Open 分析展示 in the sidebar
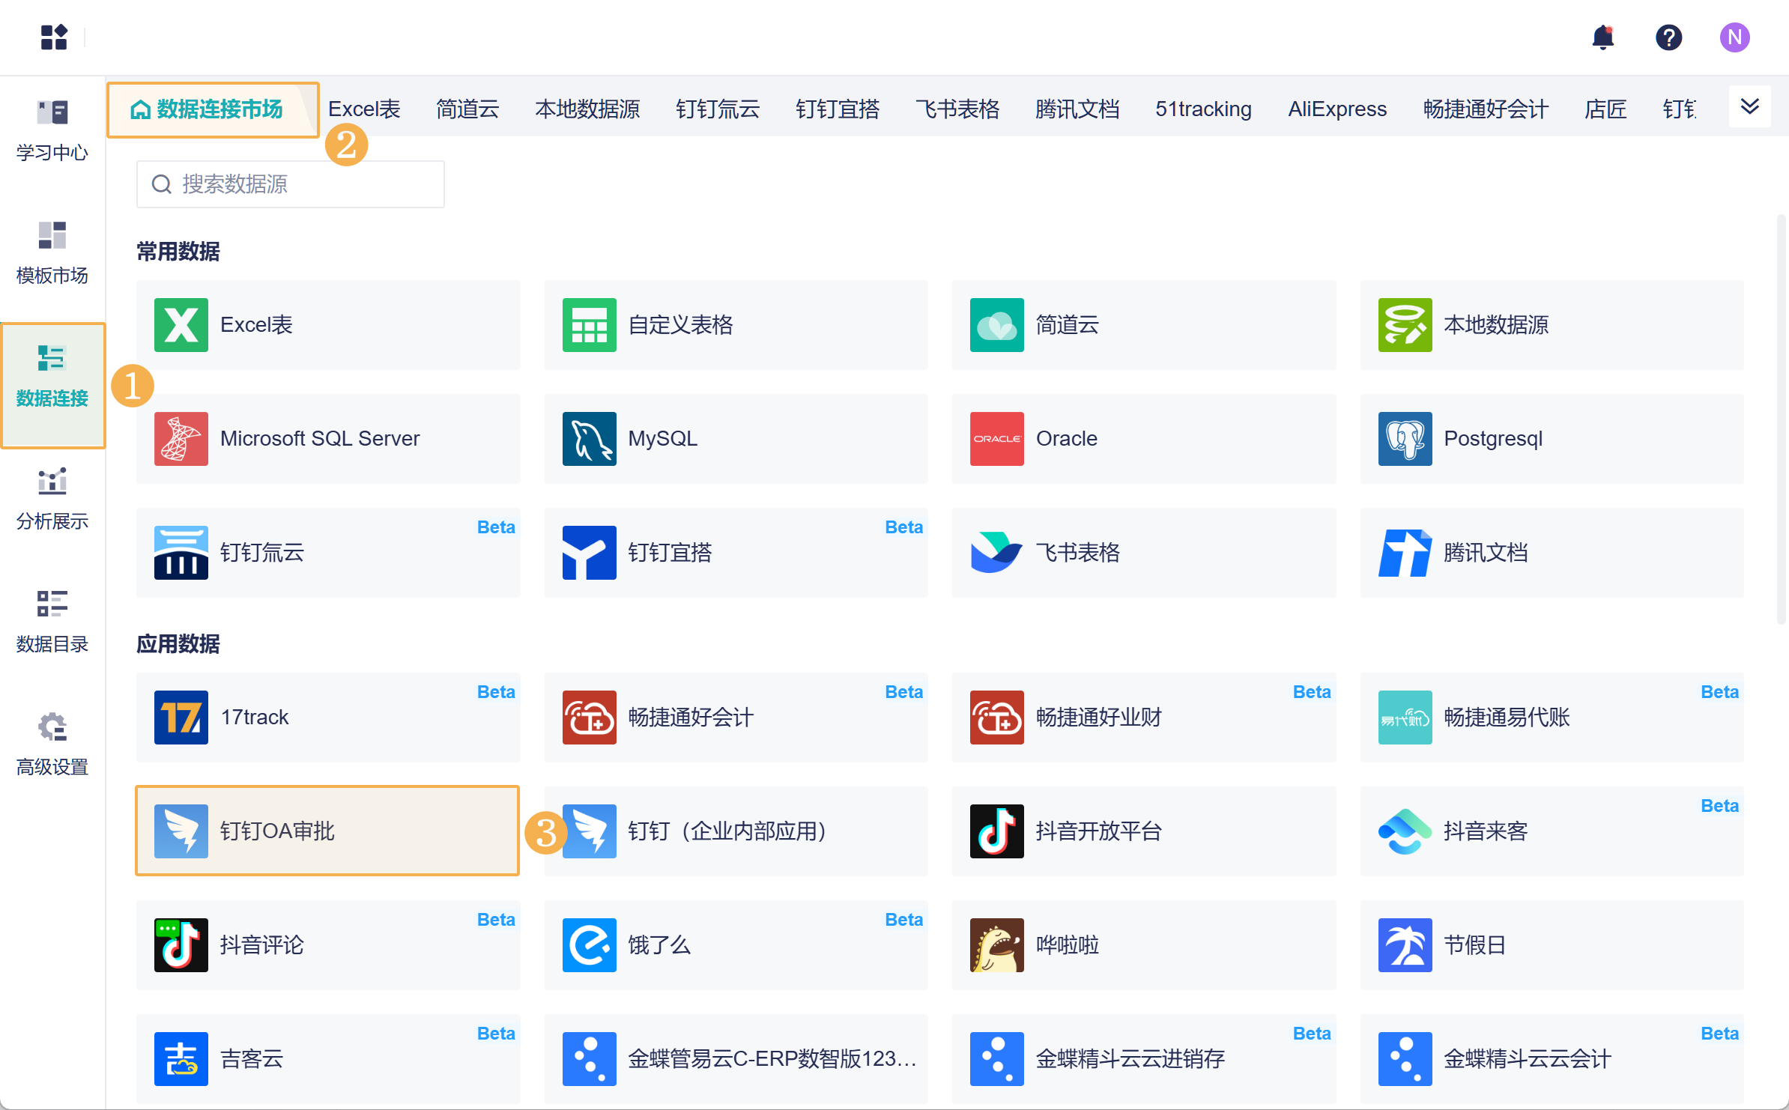Image resolution: width=1789 pixels, height=1110 pixels. (x=52, y=499)
